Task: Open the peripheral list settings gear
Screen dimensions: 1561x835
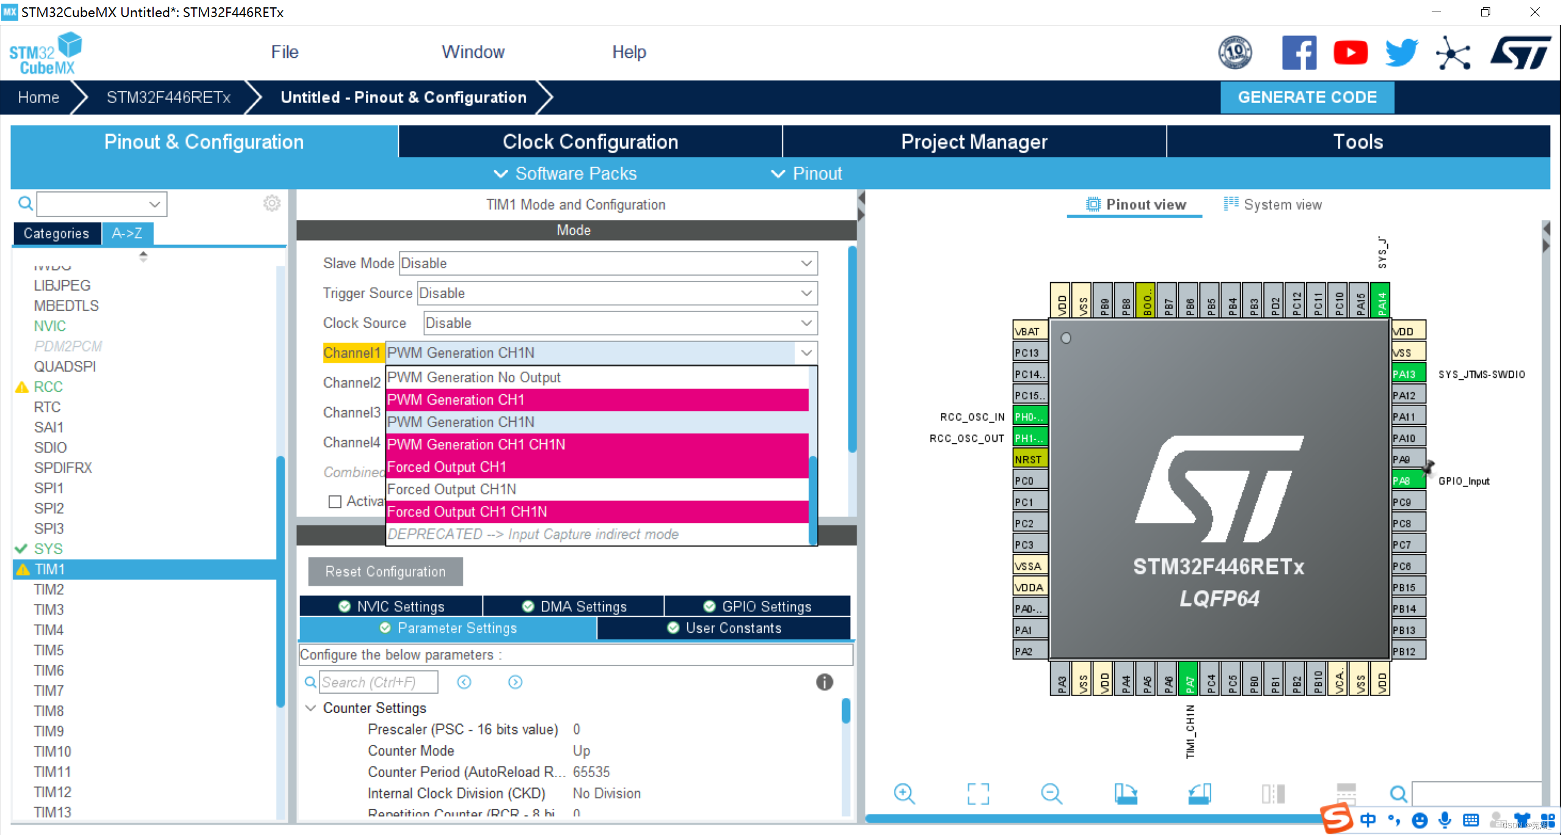Action: tap(272, 203)
